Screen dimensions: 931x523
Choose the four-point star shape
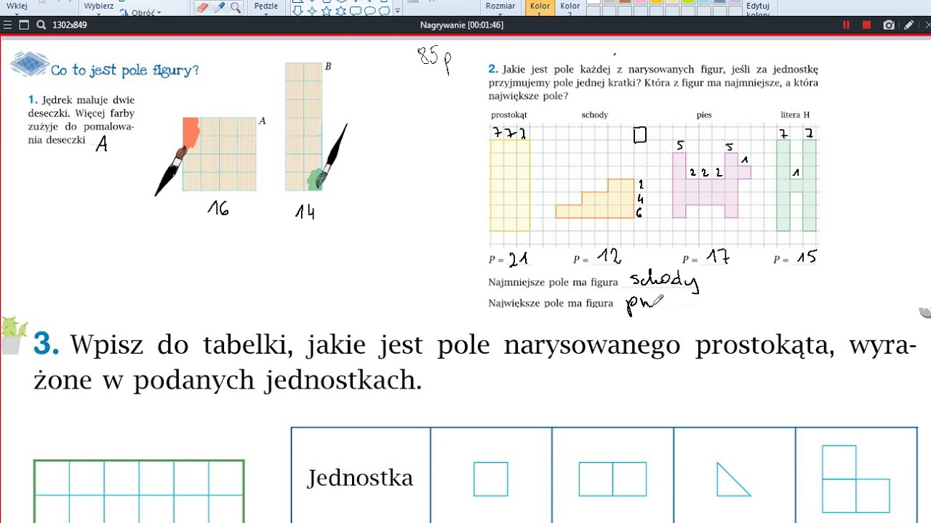312,11
